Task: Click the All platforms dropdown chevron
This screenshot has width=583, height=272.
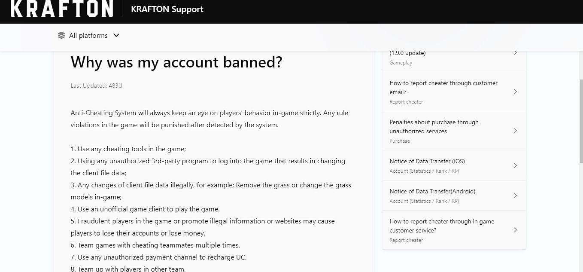Action: point(116,35)
